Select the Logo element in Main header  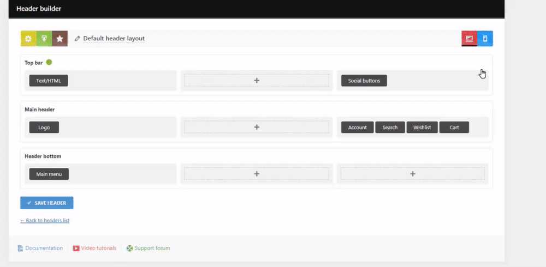(44, 128)
